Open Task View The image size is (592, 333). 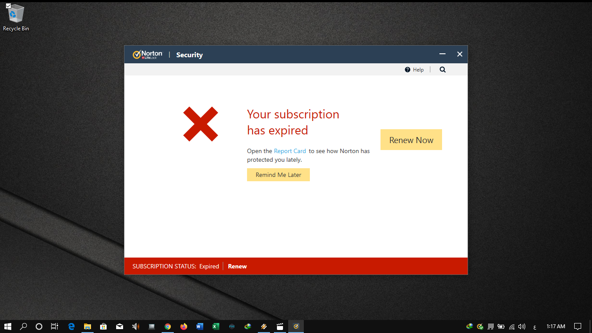pos(55,326)
